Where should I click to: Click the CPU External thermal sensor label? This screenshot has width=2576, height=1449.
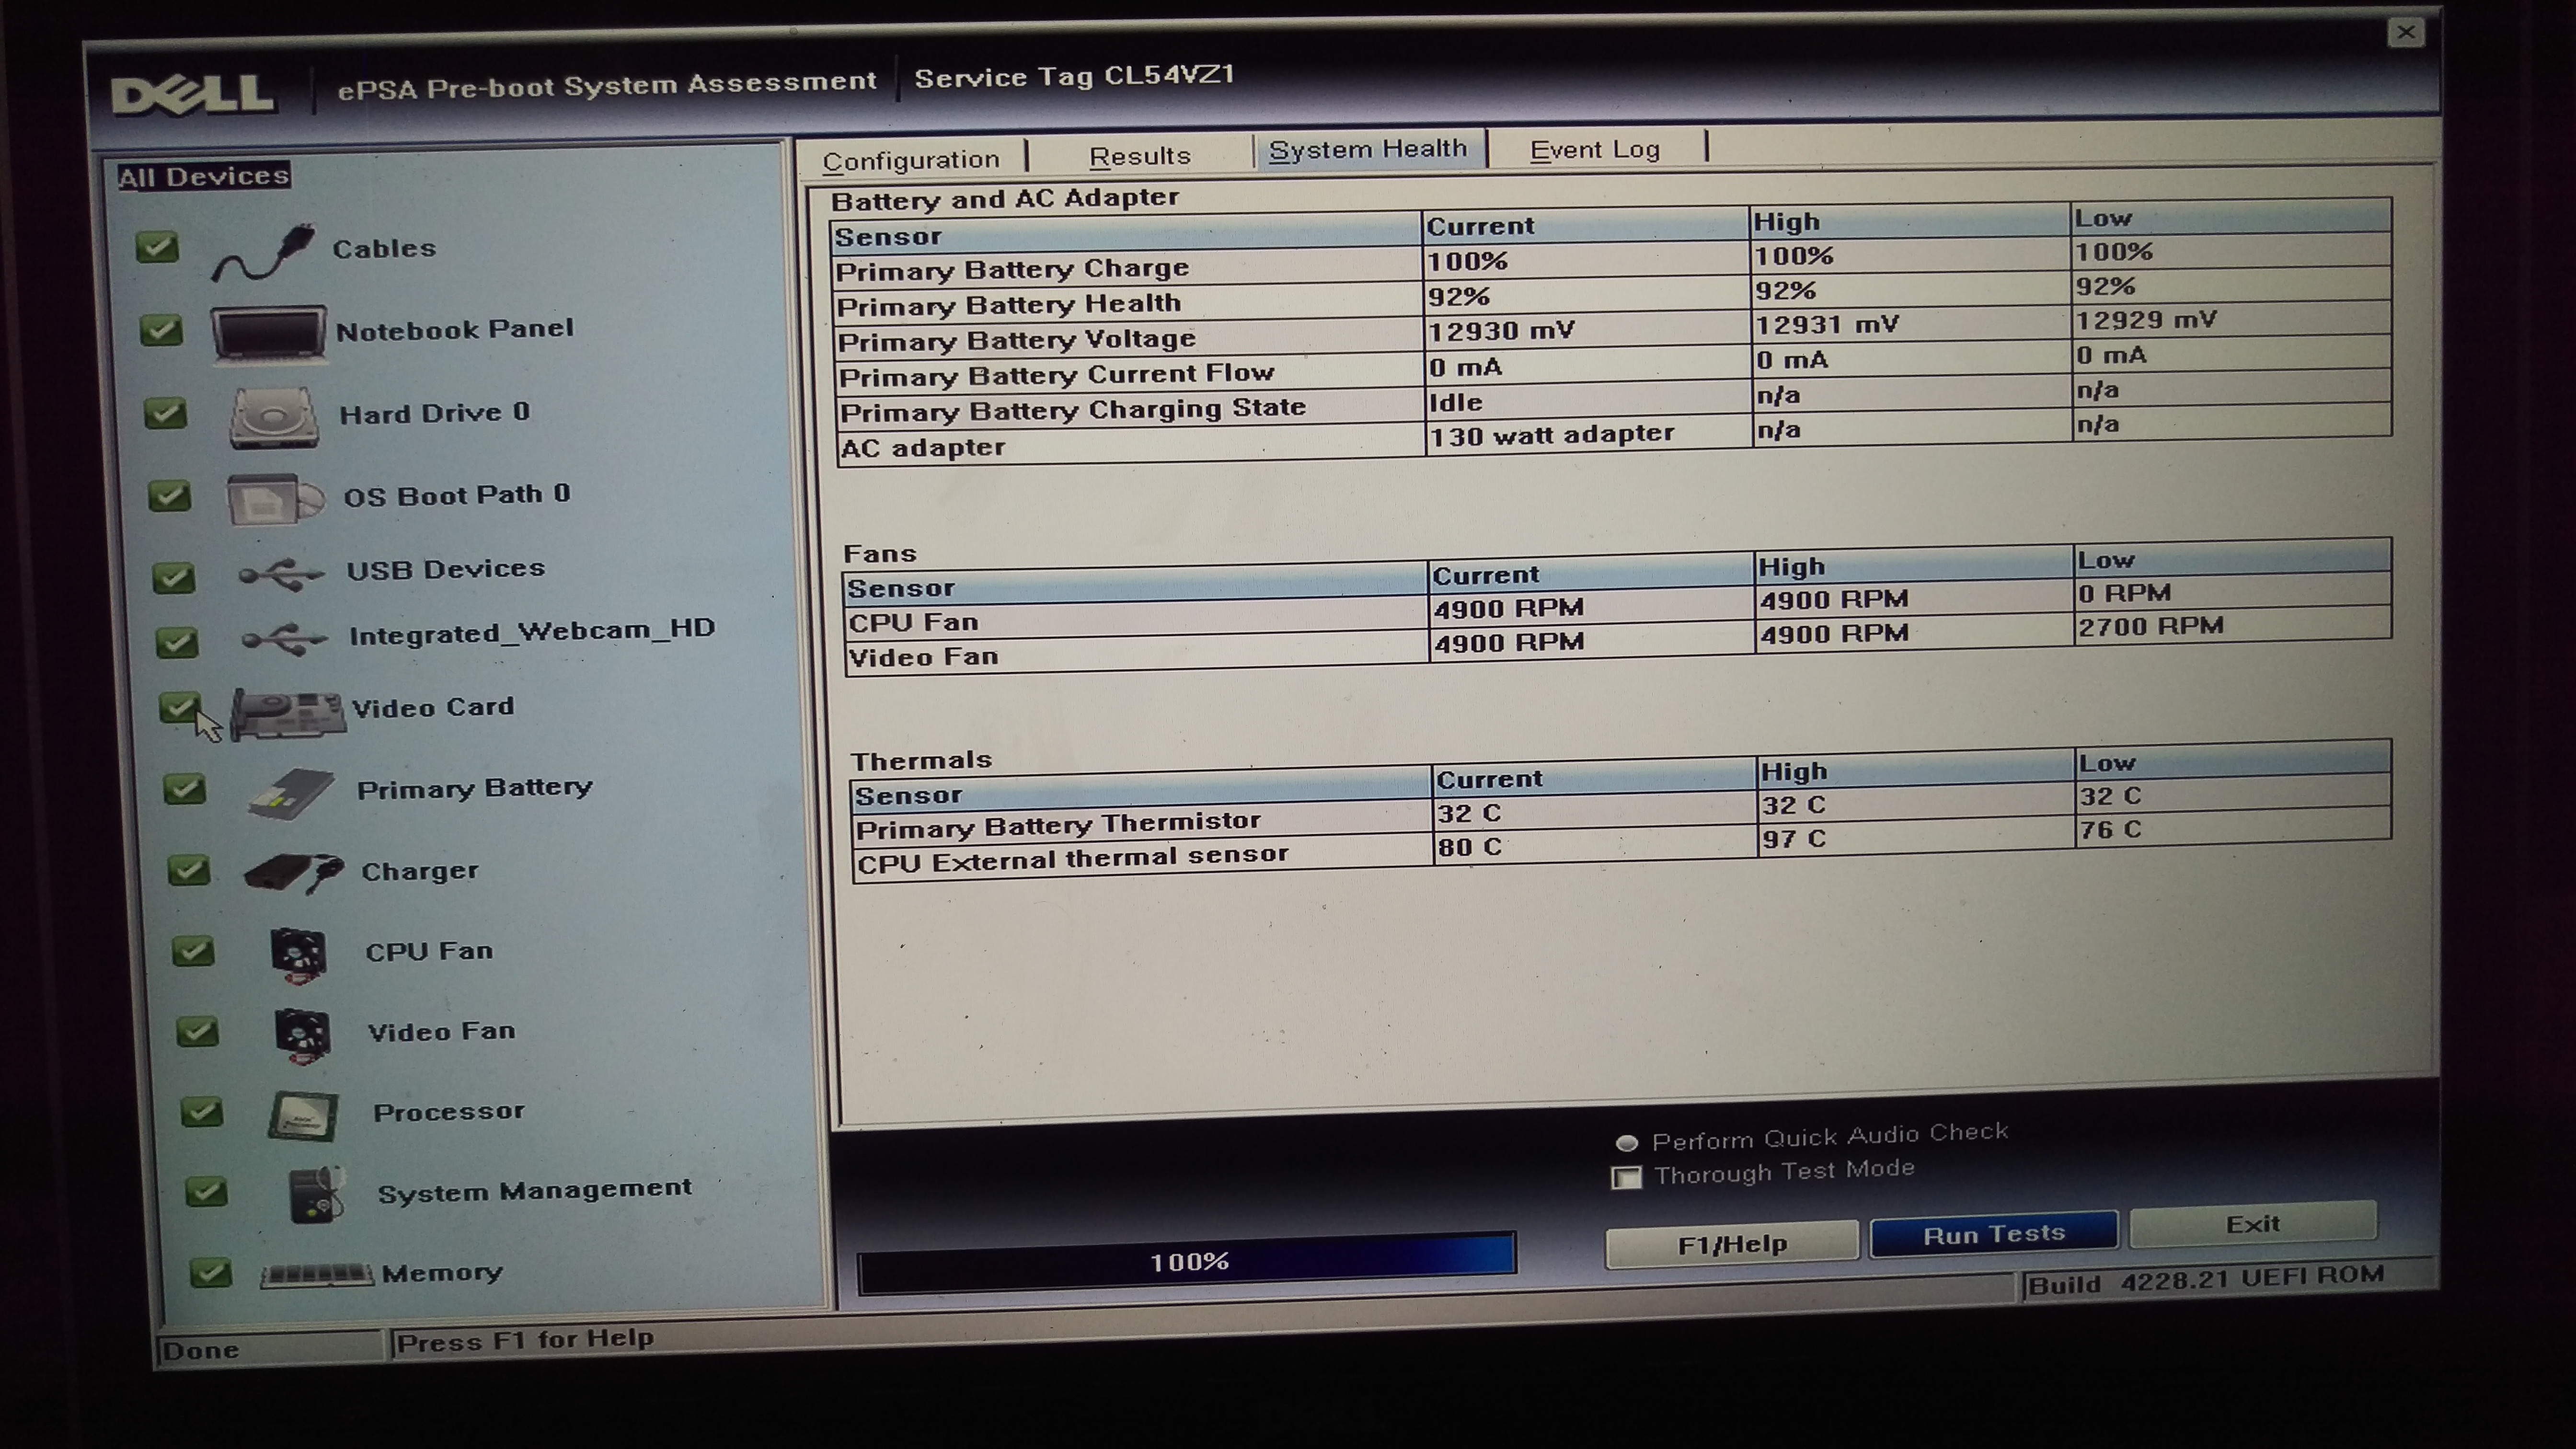(1073, 859)
